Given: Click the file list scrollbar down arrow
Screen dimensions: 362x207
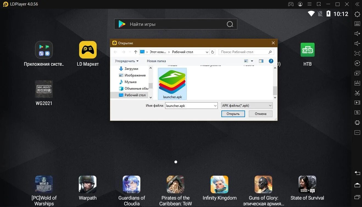Looking at the screenshot, I should point(275,97).
